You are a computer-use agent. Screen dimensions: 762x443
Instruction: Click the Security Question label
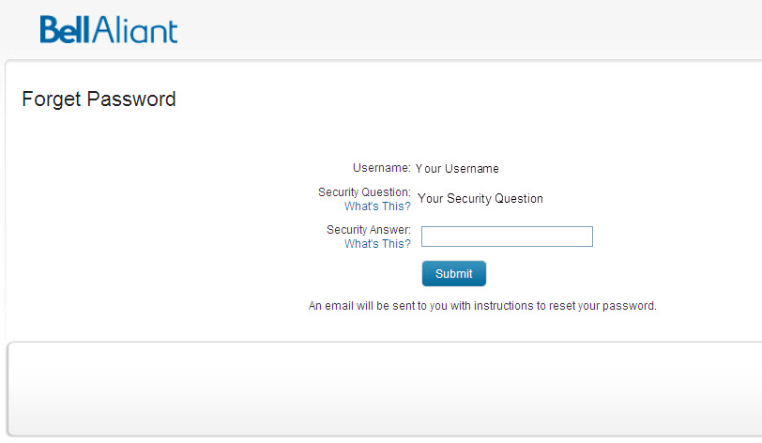point(364,192)
